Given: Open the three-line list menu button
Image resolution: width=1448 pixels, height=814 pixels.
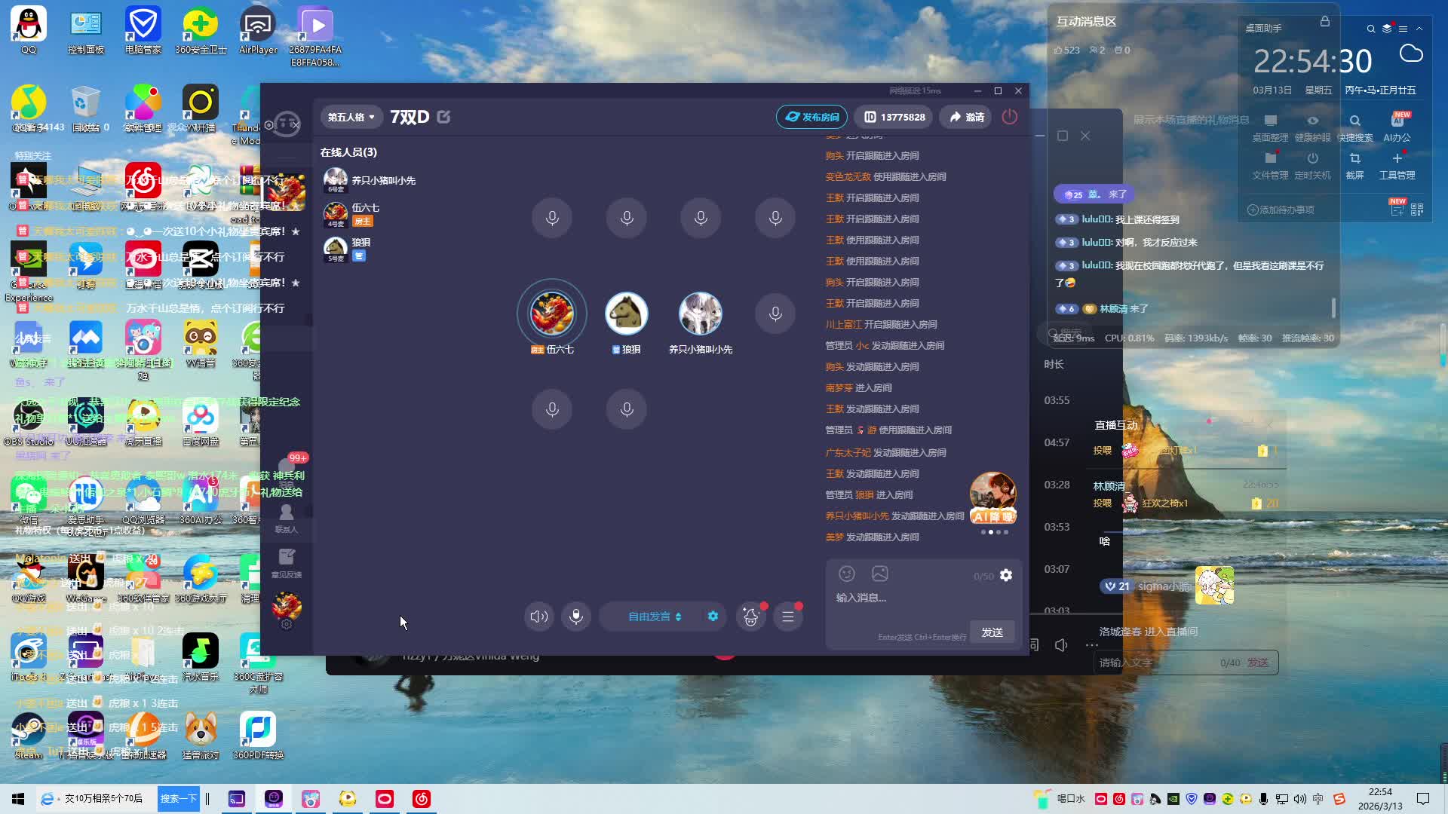Looking at the screenshot, I should (788, 617).
